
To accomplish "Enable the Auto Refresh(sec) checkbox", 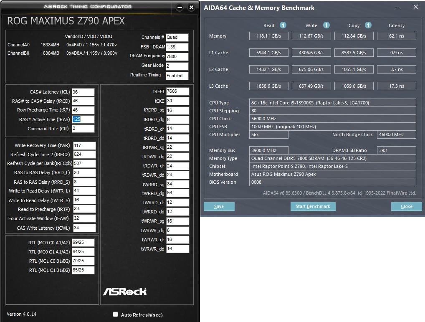I will (116, 314).
